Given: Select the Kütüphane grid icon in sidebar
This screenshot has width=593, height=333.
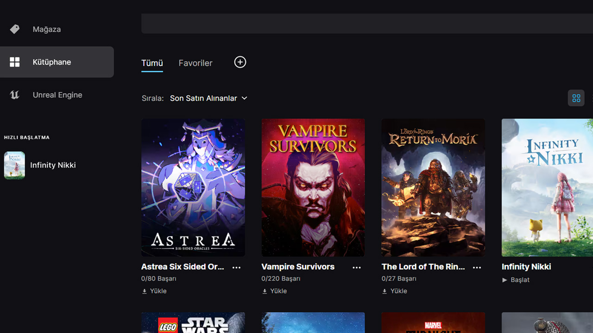Looking at the screenshot, I should [15, 62].
